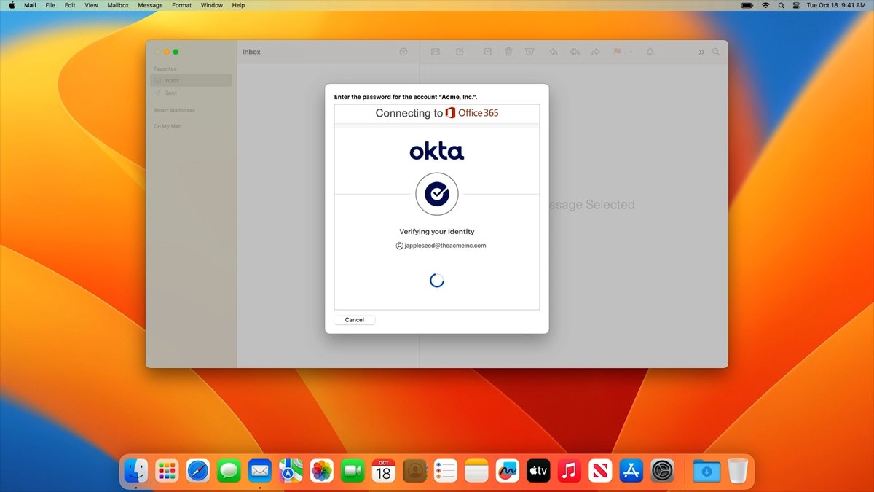Viewport: 874px width, 492px height.
Task: Open the File menu
Action: pyautogui.click(x=50, y=5)
